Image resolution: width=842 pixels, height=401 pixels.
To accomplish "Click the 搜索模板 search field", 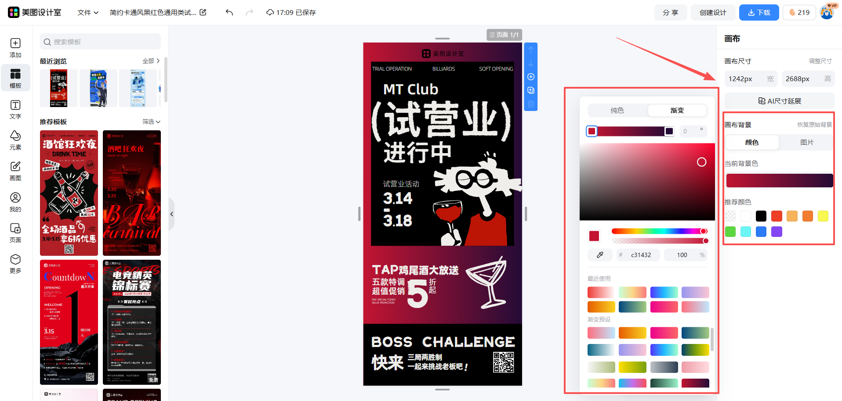I will click(100, 42).
